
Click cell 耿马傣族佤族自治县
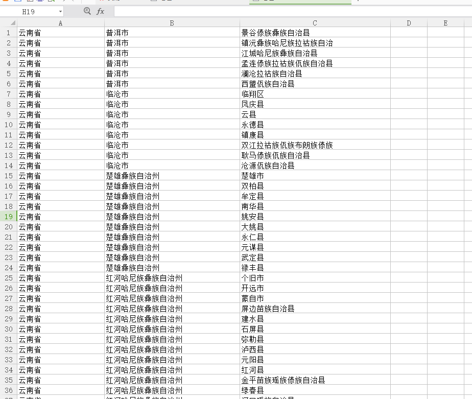pos(315,155)
